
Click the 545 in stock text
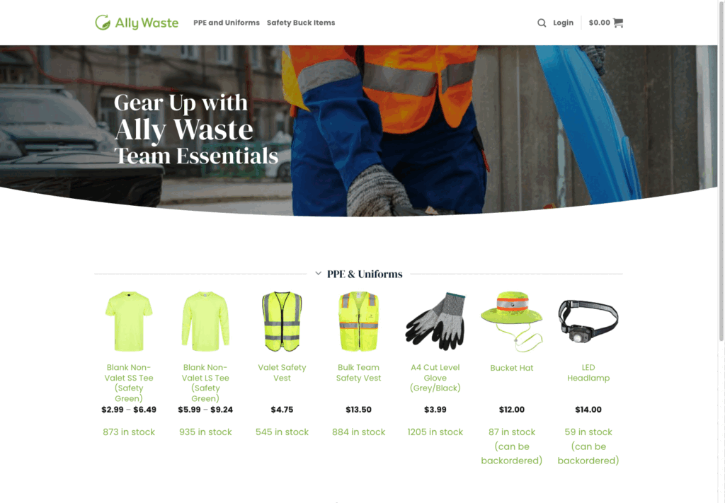282,432
